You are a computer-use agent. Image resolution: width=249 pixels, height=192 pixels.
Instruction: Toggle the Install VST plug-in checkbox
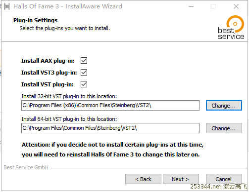pos(84,84)
